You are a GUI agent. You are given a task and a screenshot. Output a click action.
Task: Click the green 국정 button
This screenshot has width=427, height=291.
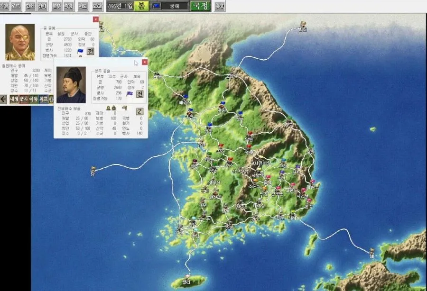[200, 6]
